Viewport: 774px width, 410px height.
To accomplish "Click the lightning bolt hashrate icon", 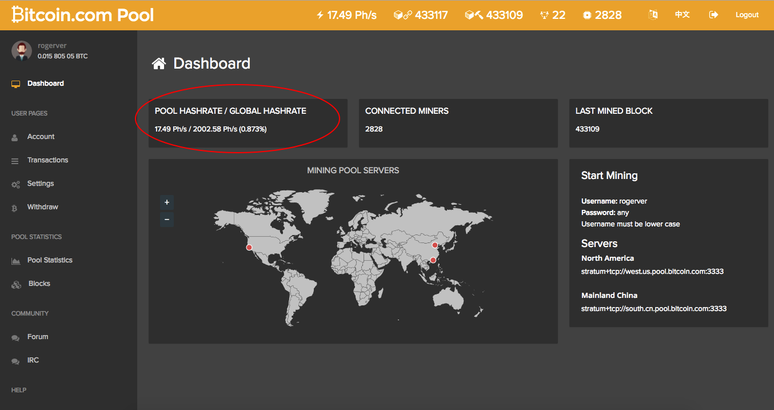I will coord(320,15).
